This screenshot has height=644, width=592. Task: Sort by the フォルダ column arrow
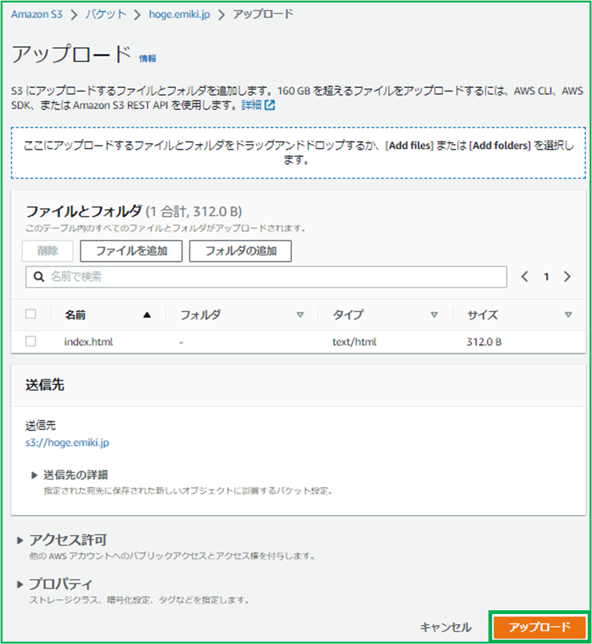click(300, 315)
